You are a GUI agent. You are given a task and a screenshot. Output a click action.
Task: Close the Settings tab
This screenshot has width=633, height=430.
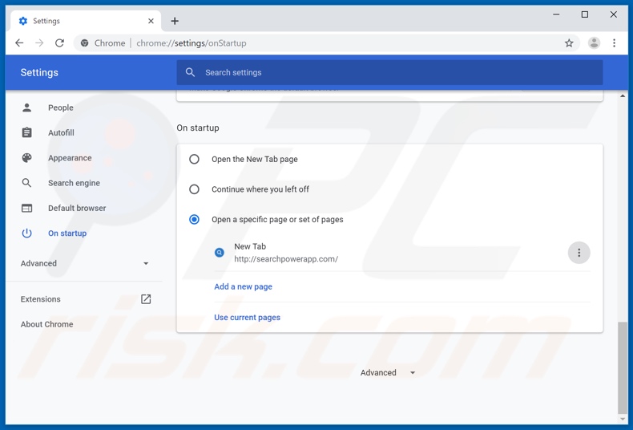point(151,21)
